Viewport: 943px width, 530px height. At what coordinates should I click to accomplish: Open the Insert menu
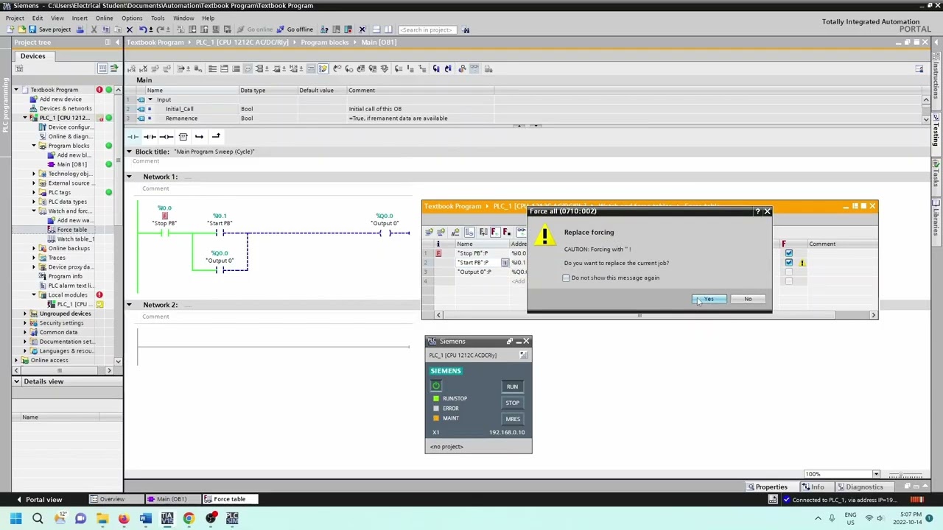pos(80,18)
